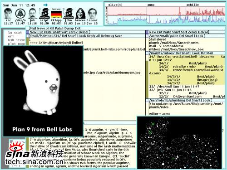Click Look in /acme/mail/guide tag
227x170 pixels.
pos(199,36)
